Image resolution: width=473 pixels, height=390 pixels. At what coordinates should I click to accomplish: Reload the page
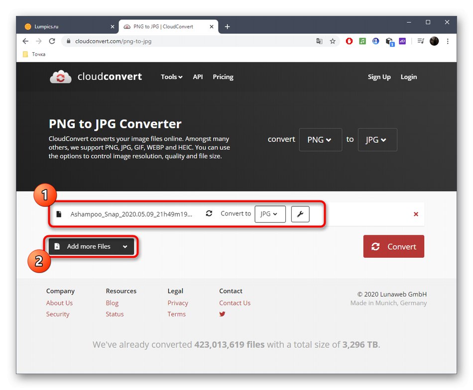pos(52,41)
